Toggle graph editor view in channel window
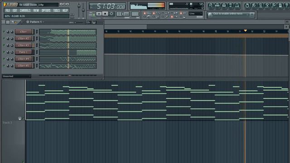Viewport: 290px width, 163px height. (88, 22)
